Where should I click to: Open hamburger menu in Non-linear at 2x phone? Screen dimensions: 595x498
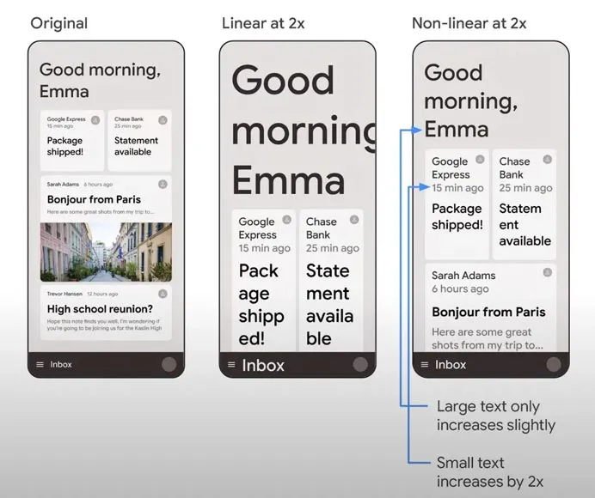click(423, 365)
